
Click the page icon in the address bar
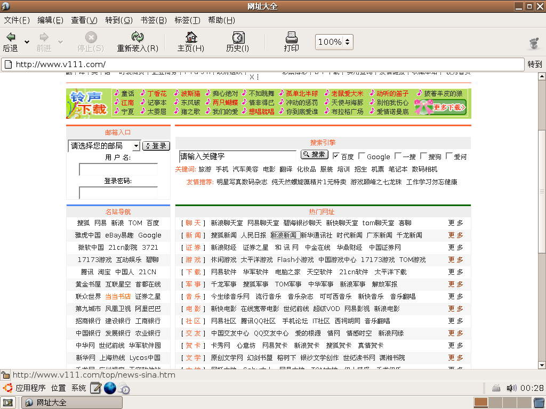[8, 64]
